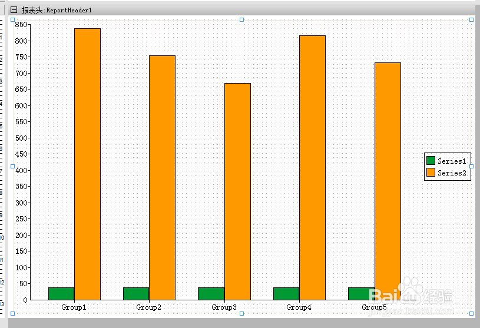Click the bottom-center chart resize handle
The height and width of the screenshot is (328, 480).
click(x=242, y=313)
